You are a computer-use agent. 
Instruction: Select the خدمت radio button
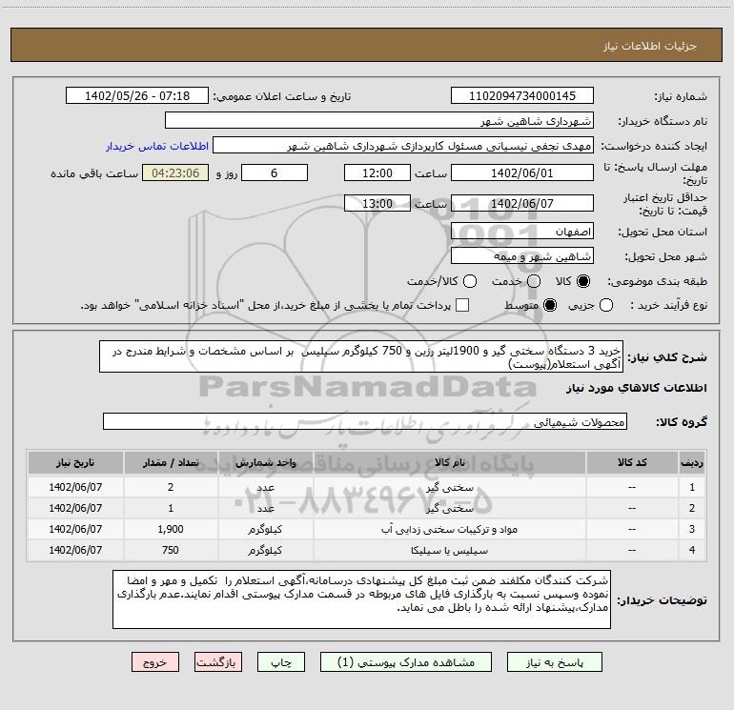click(x=534, y=281)
